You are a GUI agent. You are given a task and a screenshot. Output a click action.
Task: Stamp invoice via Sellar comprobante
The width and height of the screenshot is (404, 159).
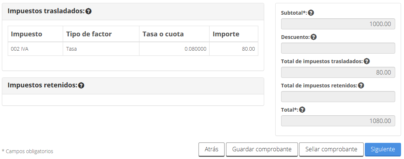[x=331, y=149]
